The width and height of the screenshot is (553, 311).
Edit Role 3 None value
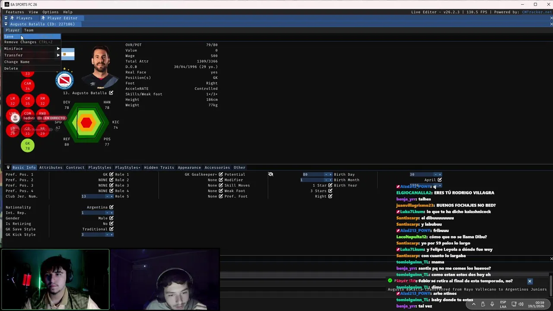(221, 185)
